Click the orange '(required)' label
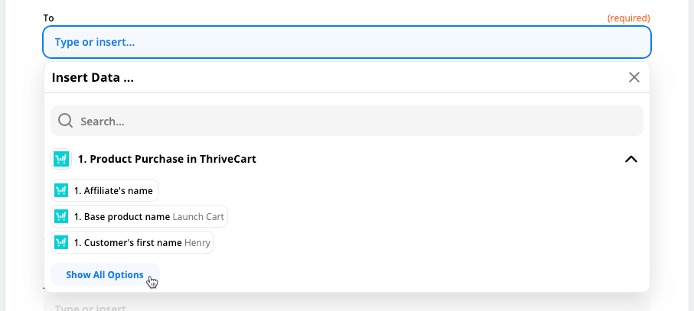Viewport: 694px width, 311px height. pos(628,18)
